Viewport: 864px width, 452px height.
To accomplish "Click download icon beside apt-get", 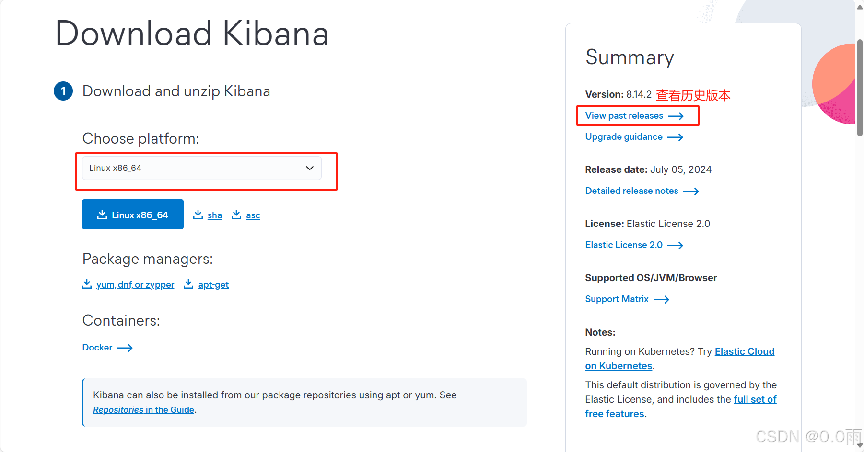I will point(189,284).
